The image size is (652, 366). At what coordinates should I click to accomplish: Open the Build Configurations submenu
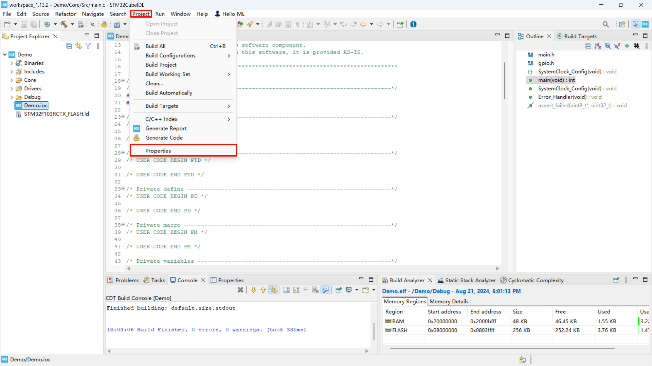click(x=183, y=56)
